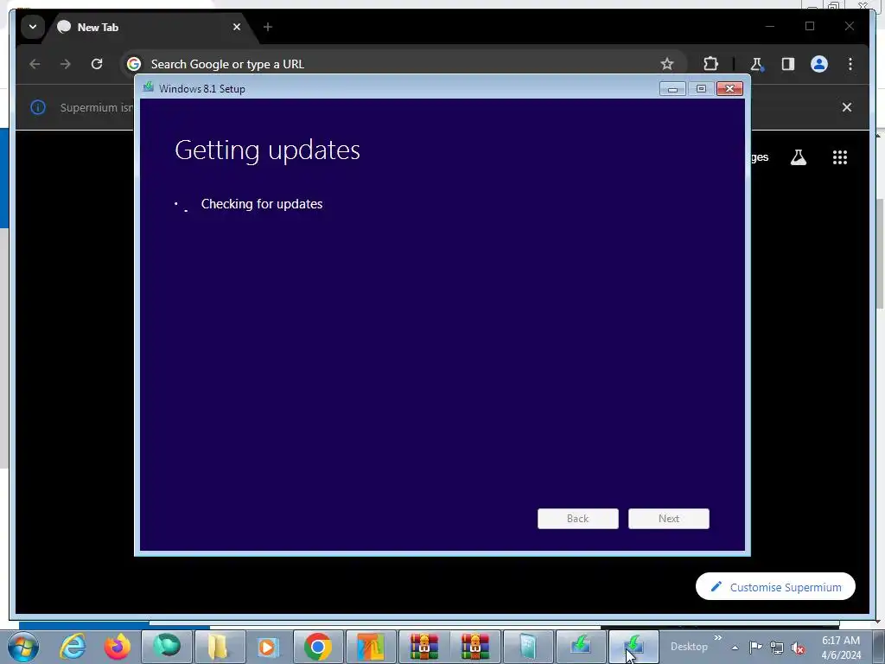885x664 pixels.
Task: Go back using the browser back arrow
Action: [x=35, y=64]
